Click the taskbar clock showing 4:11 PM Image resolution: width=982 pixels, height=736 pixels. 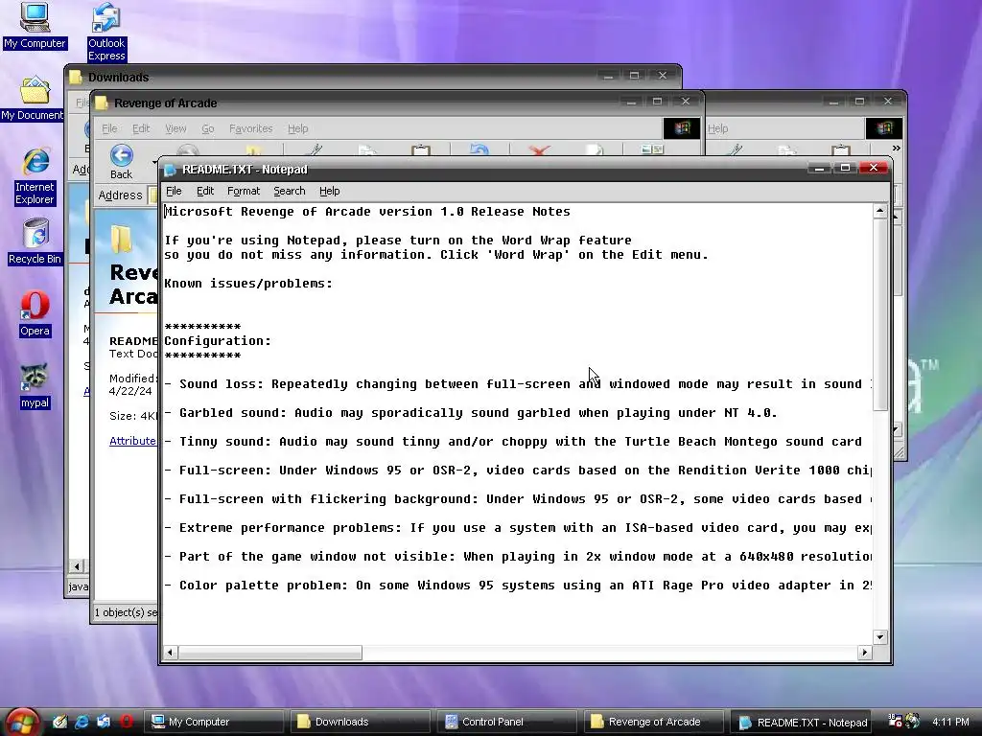pyautogui.click(x=950, y=722)
